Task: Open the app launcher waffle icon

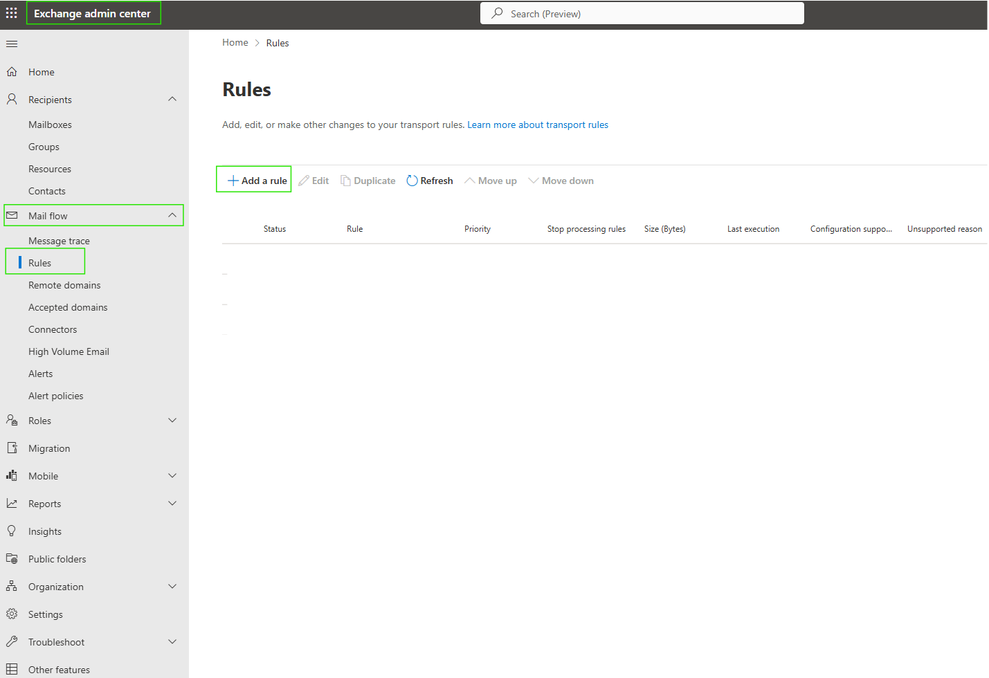Action: click(12, 13)
